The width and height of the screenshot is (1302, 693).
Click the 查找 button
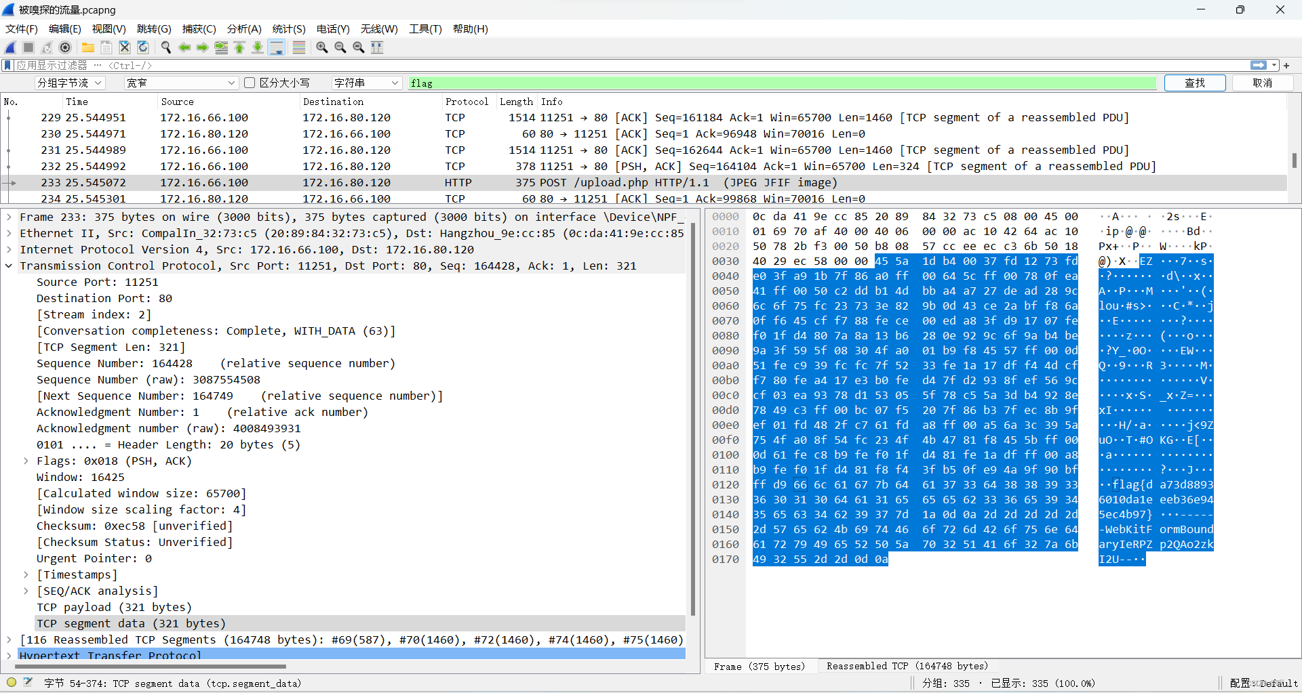1195,83
